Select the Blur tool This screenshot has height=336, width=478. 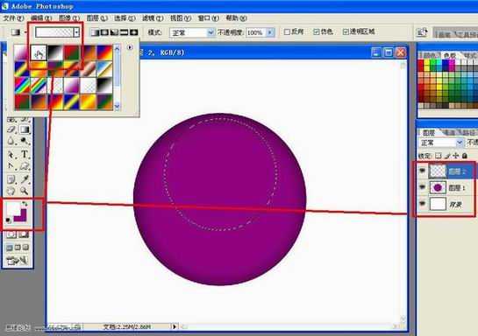11,141
